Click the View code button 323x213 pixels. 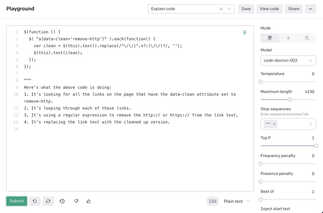point(269,9)
